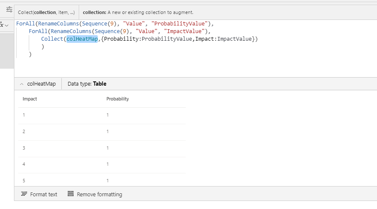377x209 pixels.
Task: Open the fx function dropdown chevron
Action: 7,26
